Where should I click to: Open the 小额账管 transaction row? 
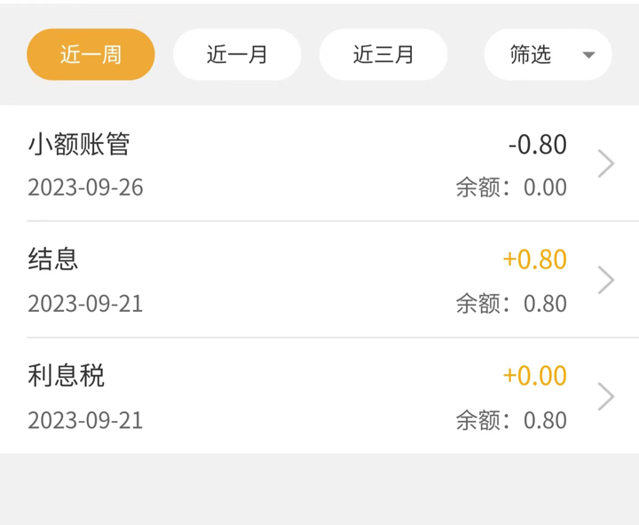(319, 163)
